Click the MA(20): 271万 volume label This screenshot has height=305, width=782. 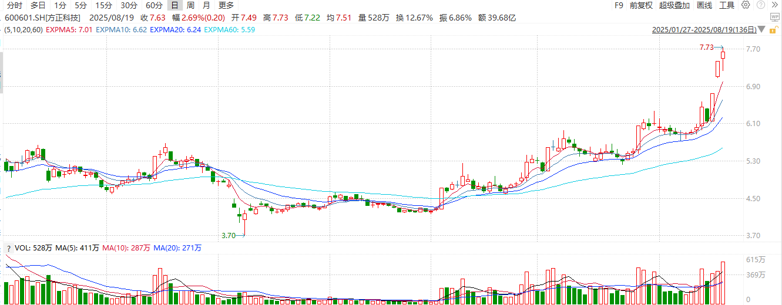(177, 248)
